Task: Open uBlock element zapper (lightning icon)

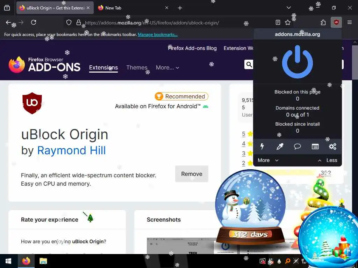Action: [x=262, y=146]
